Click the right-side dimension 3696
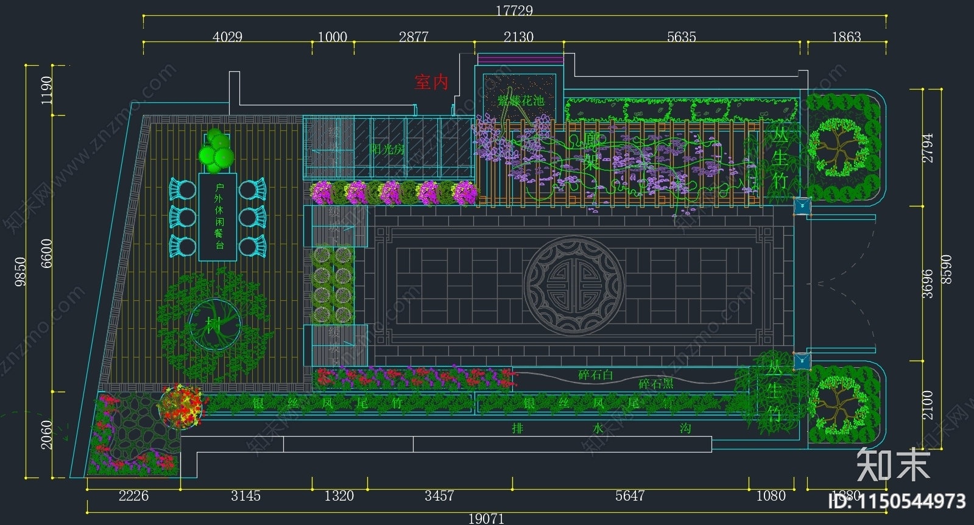Screen dimensions: 974x525 click(x=927, y=284)
